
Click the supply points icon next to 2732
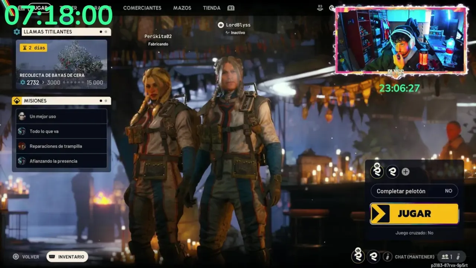click(x=23, y=83)
